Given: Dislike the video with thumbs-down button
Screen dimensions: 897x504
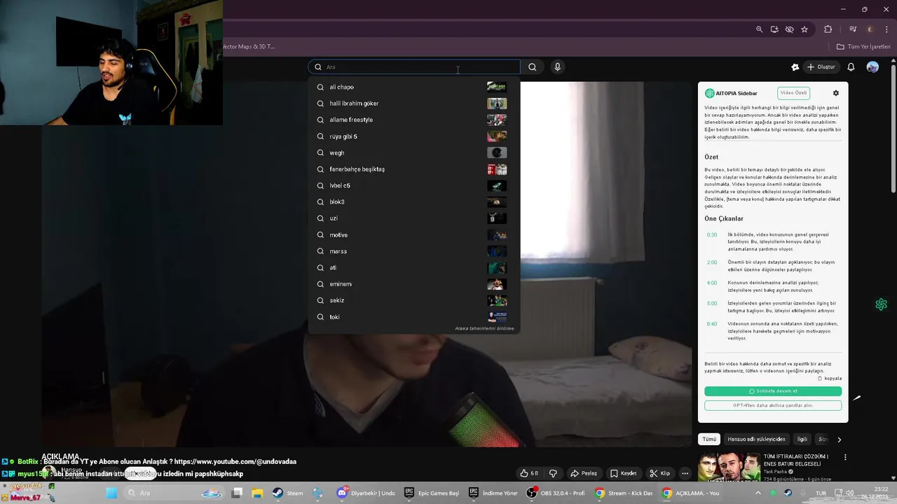Looking at the screenshot, I should click(x=553, y=473).
